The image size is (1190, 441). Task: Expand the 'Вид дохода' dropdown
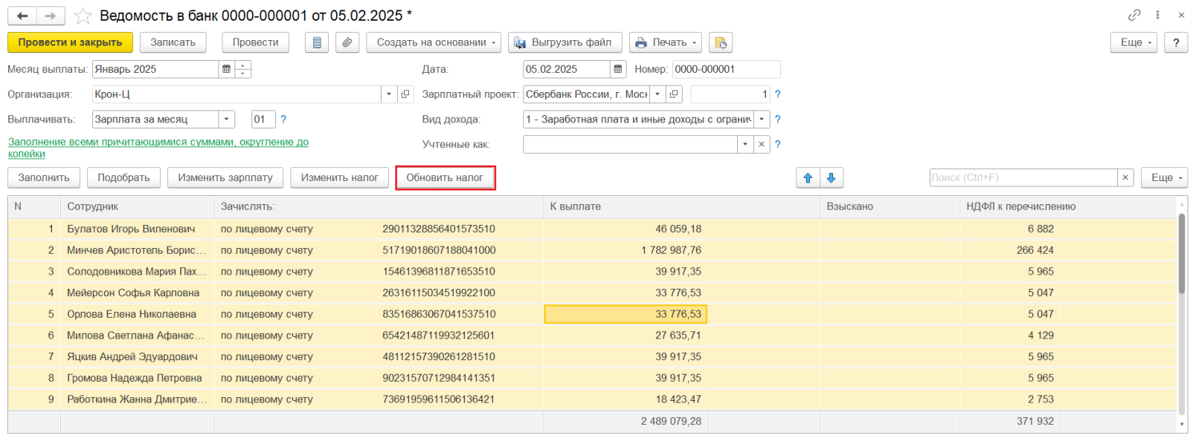tap(761, 119)
